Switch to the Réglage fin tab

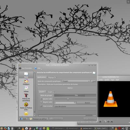(x=52, y=77)
